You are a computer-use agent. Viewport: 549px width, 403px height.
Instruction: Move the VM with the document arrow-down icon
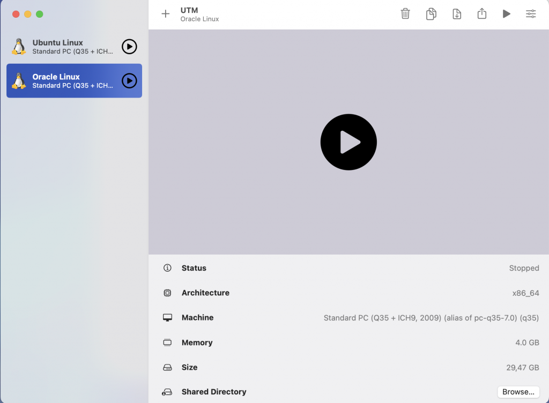457,13
